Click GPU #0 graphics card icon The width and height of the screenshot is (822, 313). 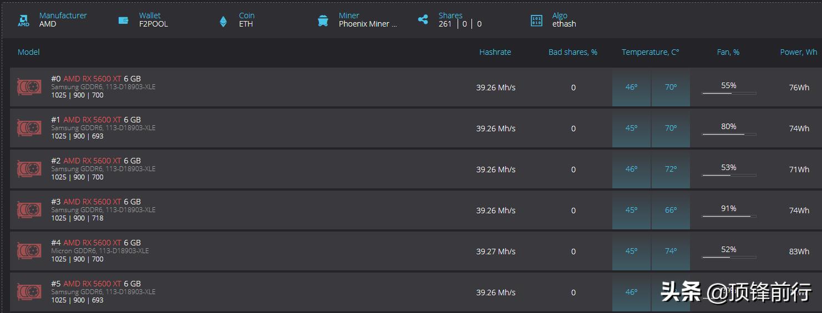pos(29,87)
